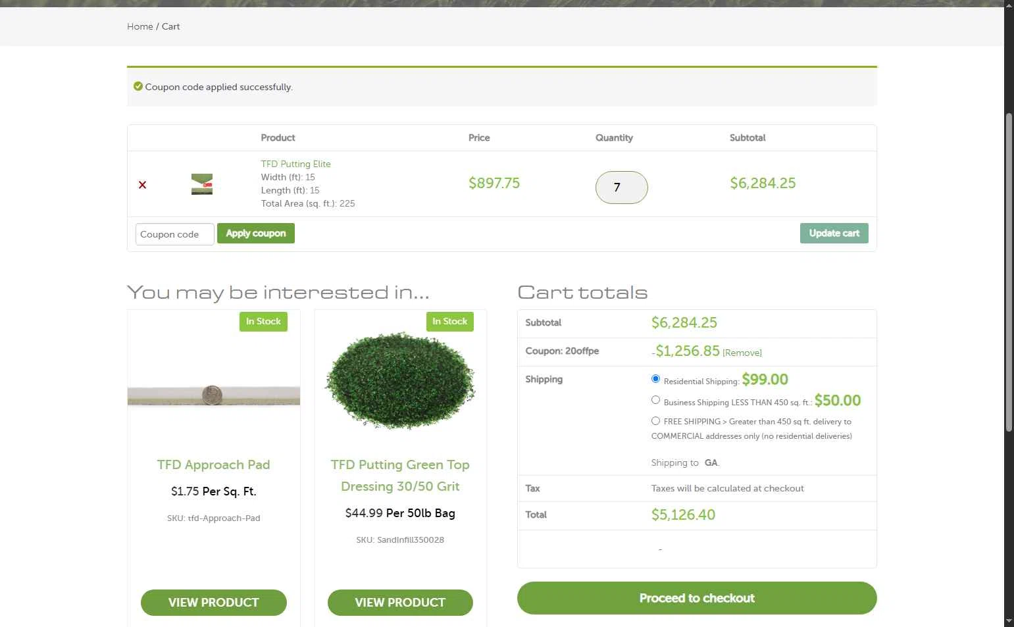Click the success checkmark icon in notice

click(x=138, y=86)
